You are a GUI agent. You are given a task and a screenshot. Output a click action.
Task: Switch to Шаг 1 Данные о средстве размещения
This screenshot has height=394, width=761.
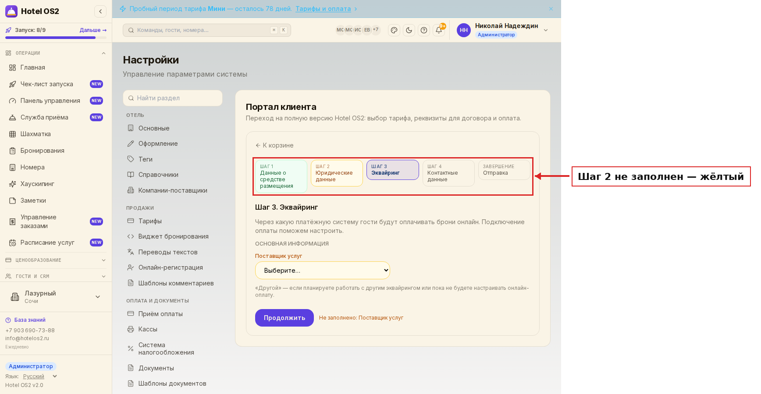pyautogui.click(x=281, y=176)
